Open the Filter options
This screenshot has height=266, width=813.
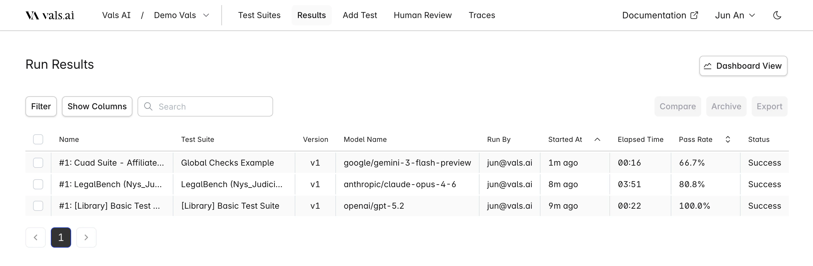[x=41, y=106]
